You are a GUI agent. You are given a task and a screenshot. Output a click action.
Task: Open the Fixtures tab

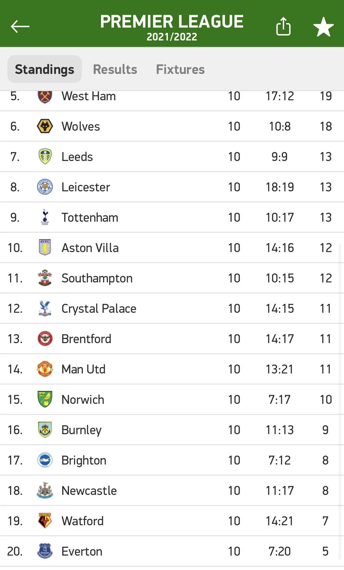tap(180, 69)
